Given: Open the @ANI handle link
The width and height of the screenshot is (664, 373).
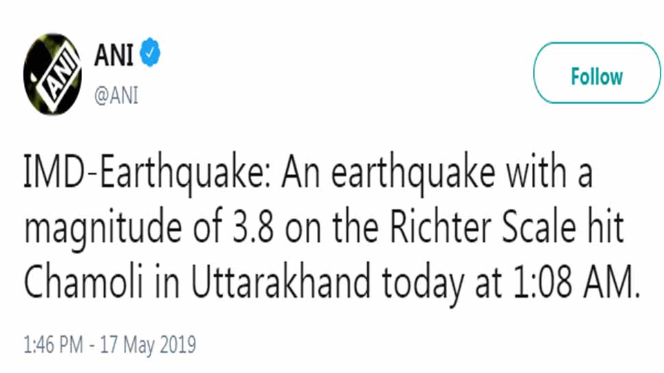Looking at the screenshot, I should [x=116, y=95].
